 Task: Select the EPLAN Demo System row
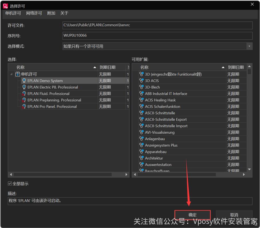[75, 81]
